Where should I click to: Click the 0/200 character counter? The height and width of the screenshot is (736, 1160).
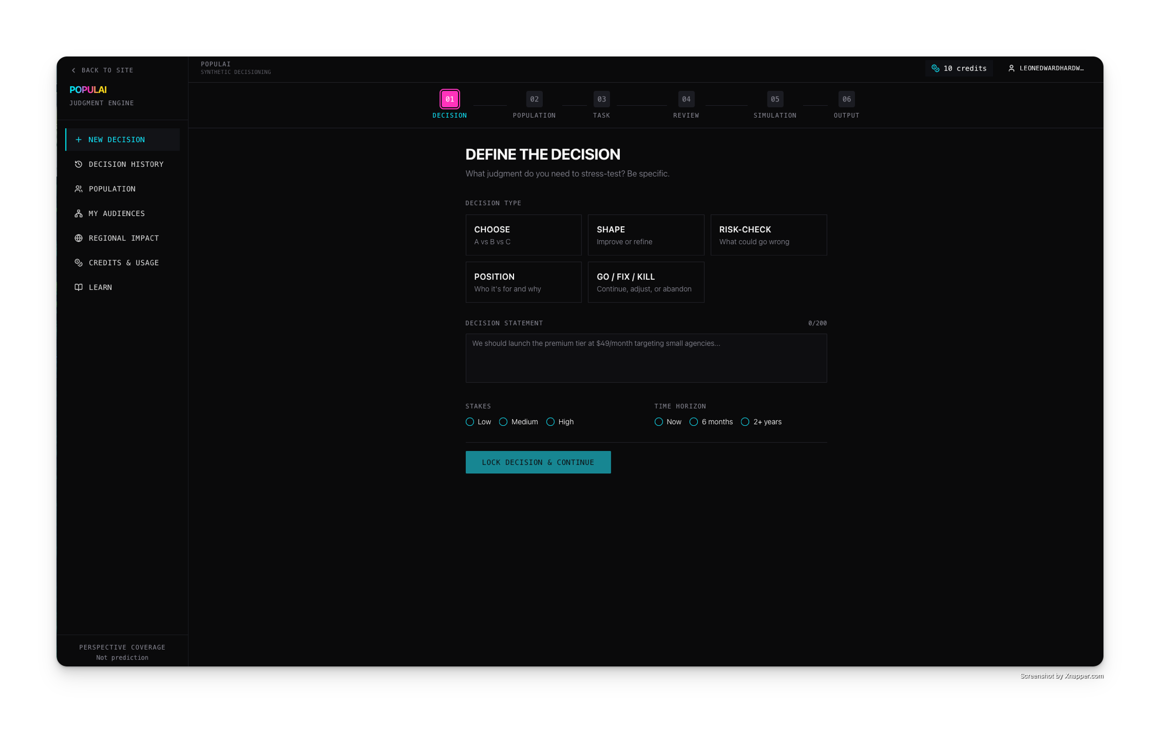pos(817,323)
